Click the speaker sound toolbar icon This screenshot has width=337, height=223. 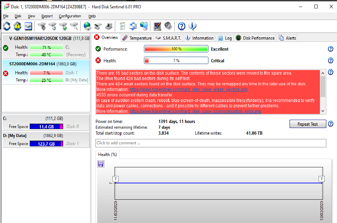[168, 26]
